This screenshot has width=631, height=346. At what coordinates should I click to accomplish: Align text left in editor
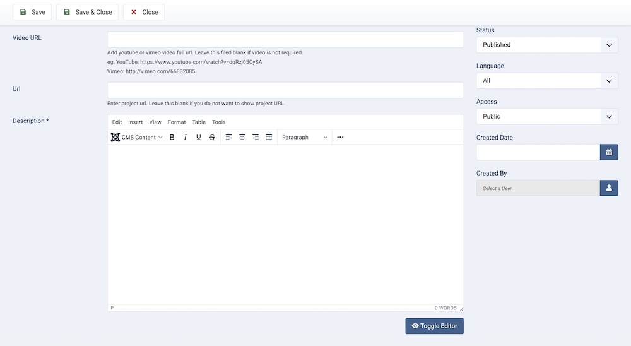[229, 137]
